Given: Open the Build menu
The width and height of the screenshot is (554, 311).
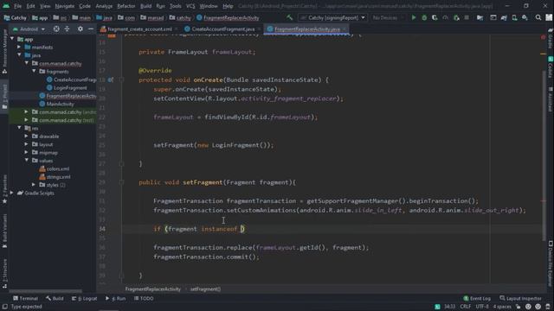Looking at the screenshot, I should tap(145, 6).
